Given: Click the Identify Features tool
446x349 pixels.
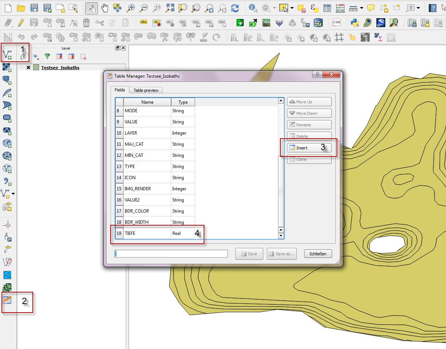Looking at the screenshot, I should coord(253,8).
